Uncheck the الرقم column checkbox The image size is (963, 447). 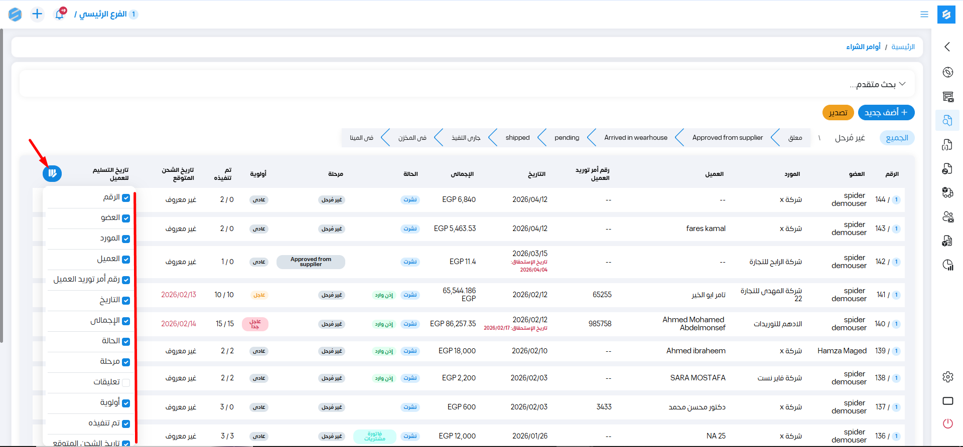coord(126,198)
